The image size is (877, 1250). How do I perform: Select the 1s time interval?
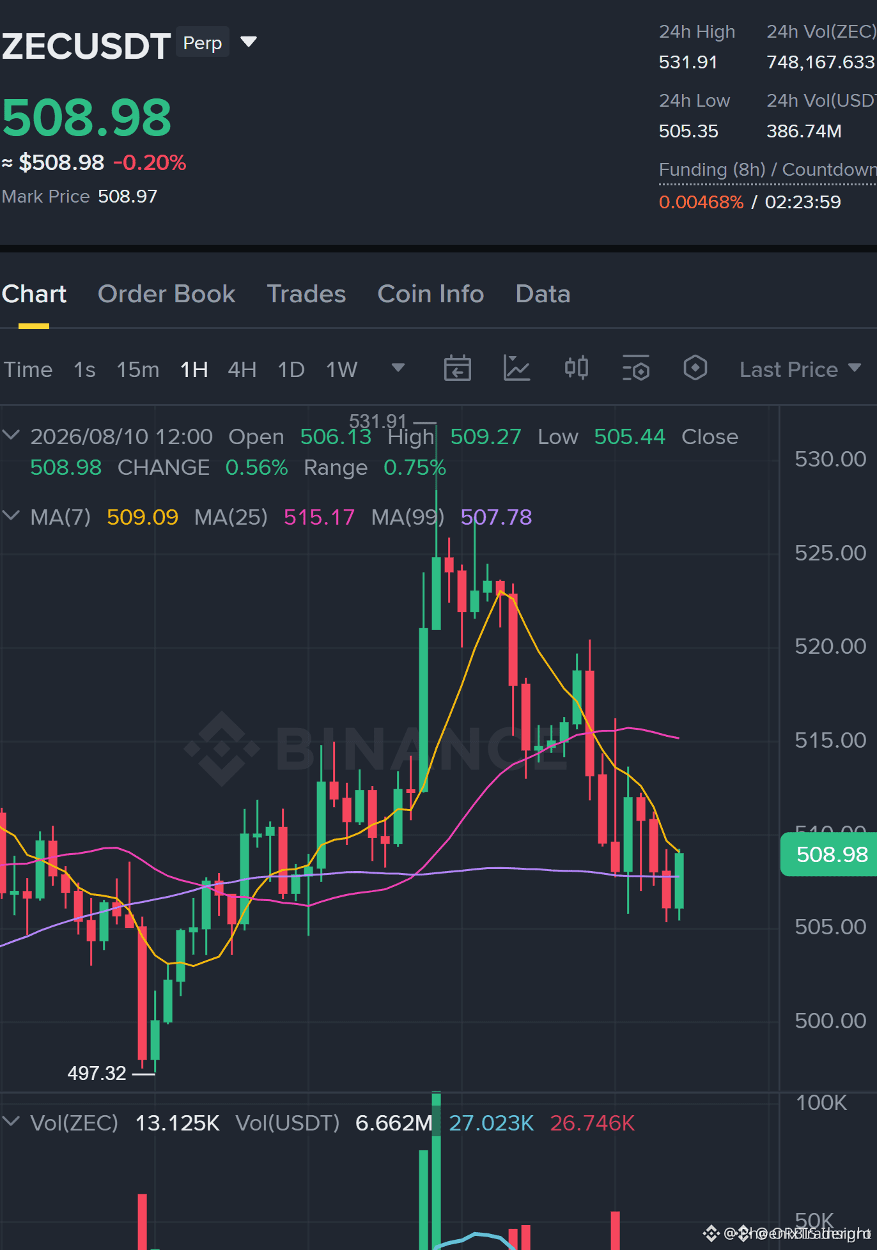84,369
